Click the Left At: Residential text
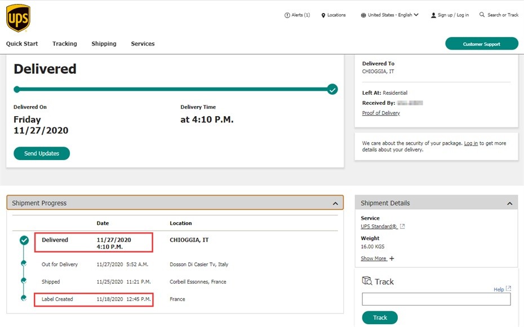The width and height of the screenshot is (524, 327). point(385,93)
